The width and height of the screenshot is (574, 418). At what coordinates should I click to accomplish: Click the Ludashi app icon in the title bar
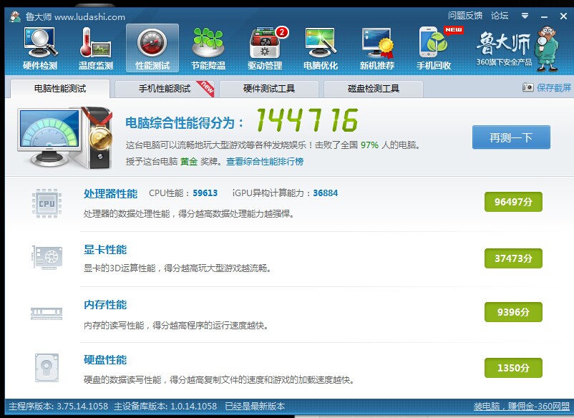point(15,17)
